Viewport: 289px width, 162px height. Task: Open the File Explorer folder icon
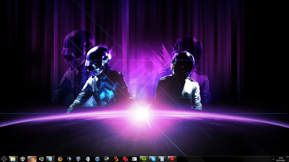point(13,159)
